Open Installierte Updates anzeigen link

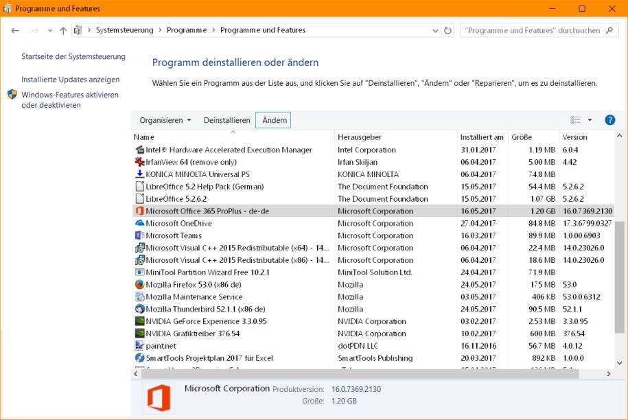pyautogui.click(x=71, y=80)
